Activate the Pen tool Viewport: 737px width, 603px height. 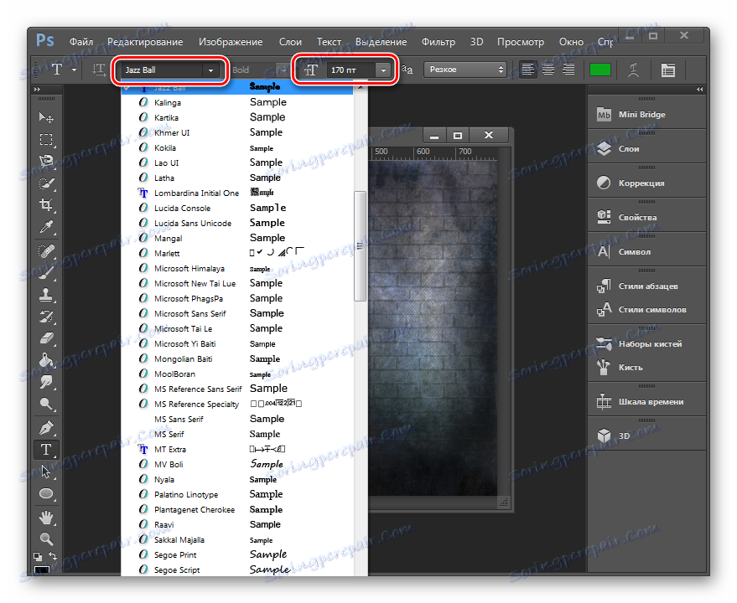click(47, 427)
